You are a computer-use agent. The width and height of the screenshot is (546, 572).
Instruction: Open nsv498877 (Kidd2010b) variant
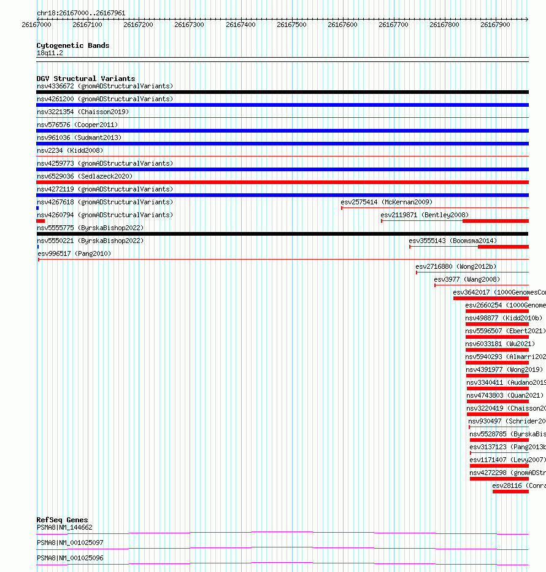[504, 318]
